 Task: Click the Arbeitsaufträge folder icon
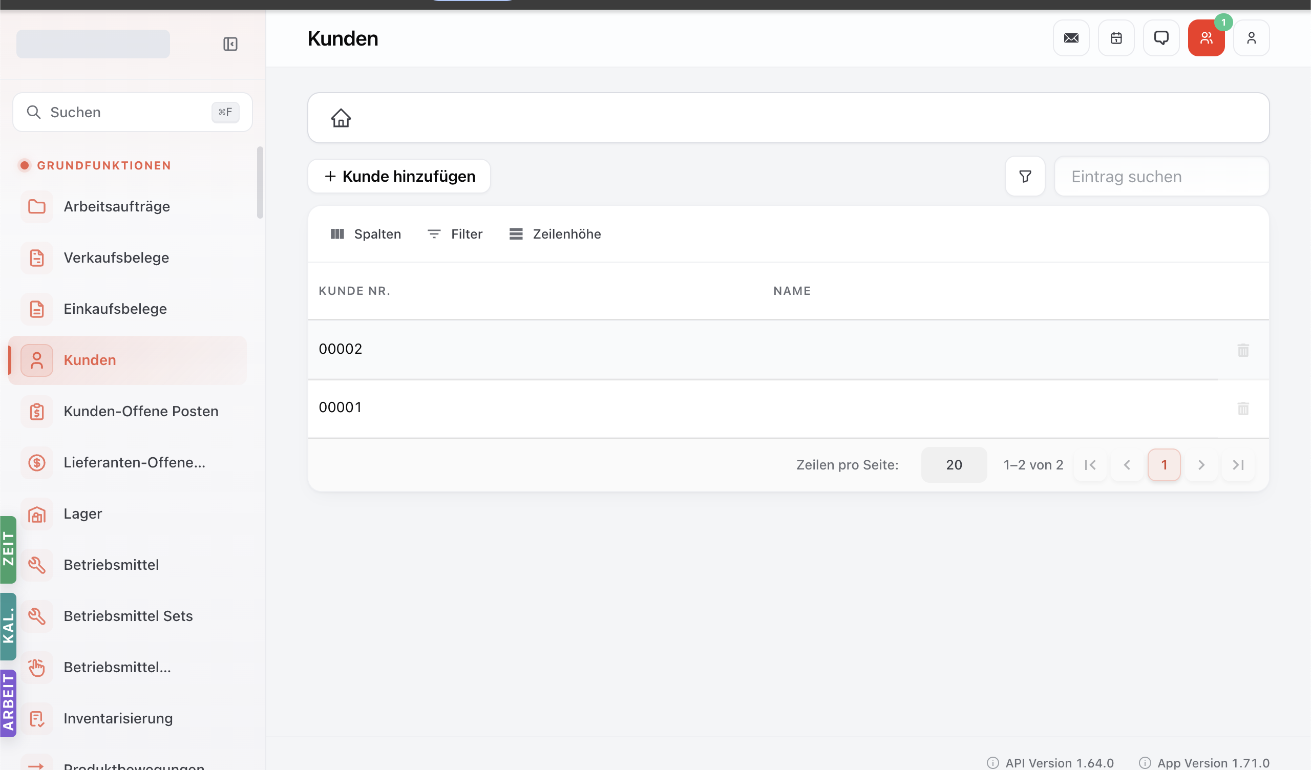click(x=36, y=206)
